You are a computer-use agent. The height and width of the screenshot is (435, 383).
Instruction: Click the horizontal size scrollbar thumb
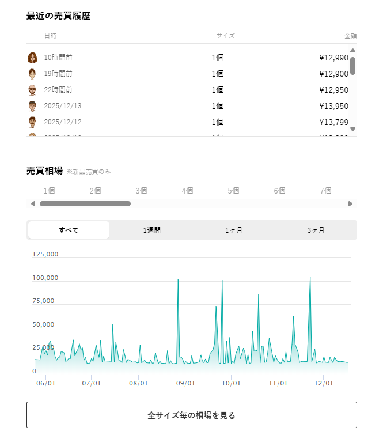(85, 203)
